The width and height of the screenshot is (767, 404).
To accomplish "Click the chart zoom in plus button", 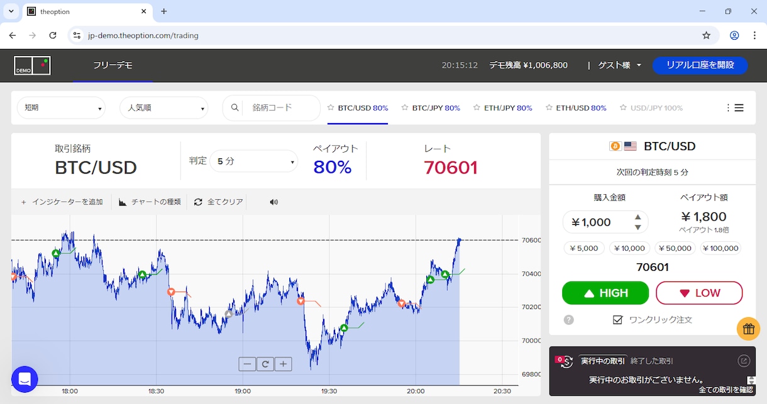I will coord(284,364).
